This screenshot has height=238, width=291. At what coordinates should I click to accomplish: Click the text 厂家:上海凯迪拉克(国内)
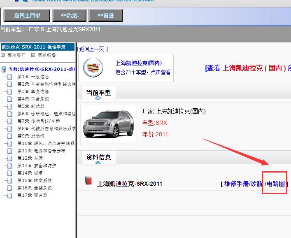[x=174, y=112]
